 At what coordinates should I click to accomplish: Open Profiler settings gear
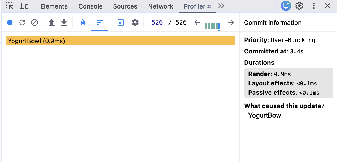[135, 23]
